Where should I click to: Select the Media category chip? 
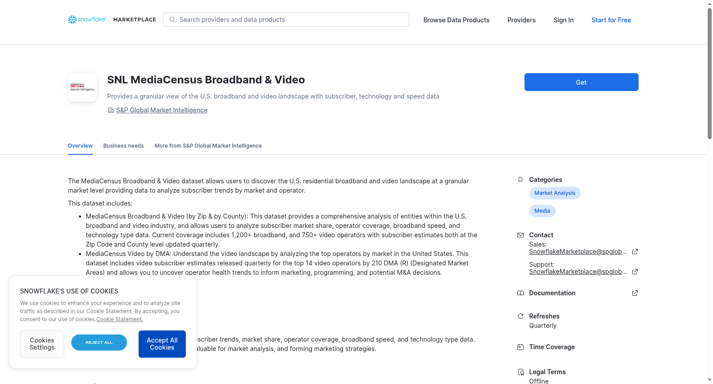pos(542,211)
